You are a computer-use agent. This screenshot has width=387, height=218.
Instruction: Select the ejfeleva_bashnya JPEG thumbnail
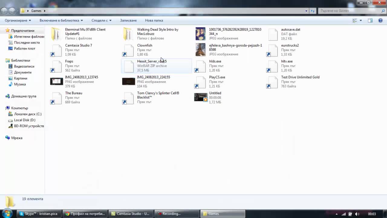(x=200, y=50)
